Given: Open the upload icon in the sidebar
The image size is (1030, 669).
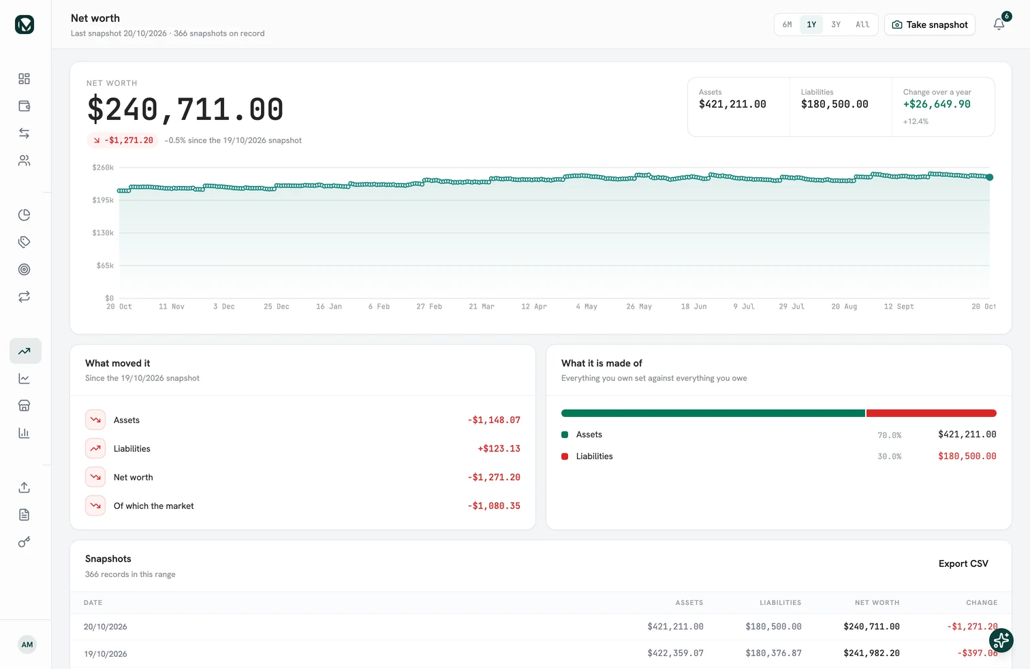Looking at the screenshot, I should 25,488.
